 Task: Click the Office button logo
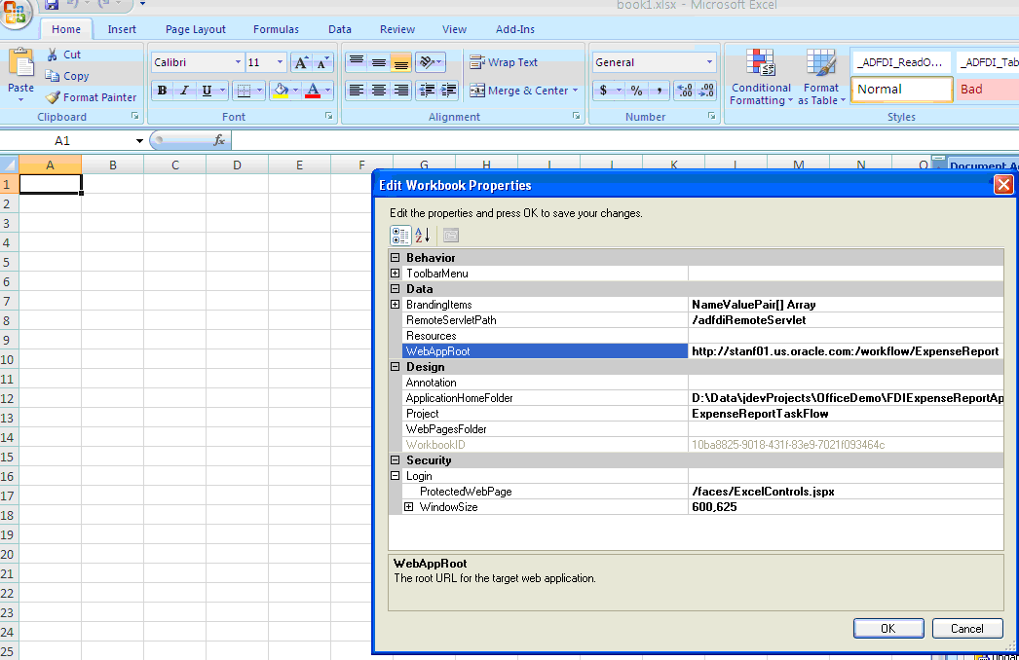pos(15,13)
